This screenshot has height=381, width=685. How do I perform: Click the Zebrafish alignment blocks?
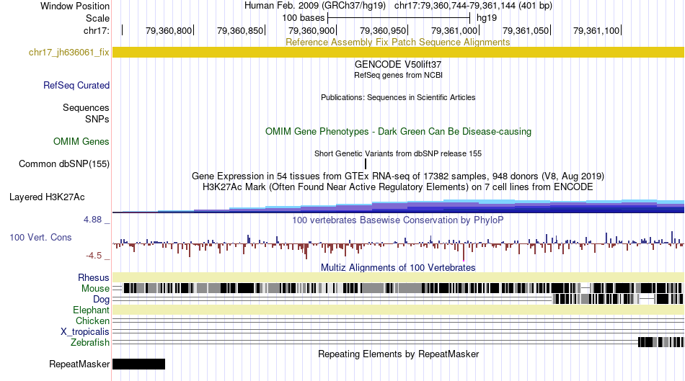[x=661, y=342]
